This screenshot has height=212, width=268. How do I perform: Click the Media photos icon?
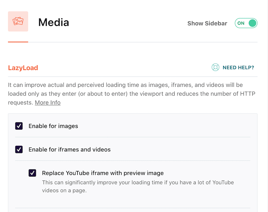click(18, 21)
